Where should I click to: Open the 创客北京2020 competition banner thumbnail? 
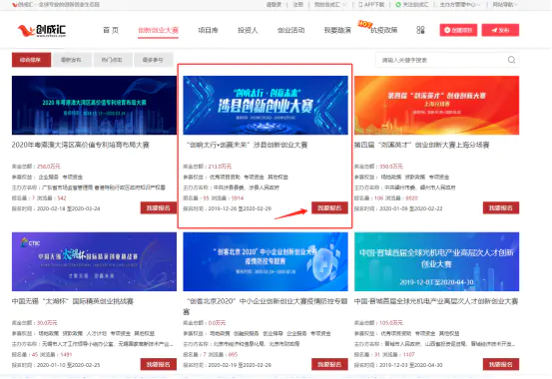click(x=266, y=261)
